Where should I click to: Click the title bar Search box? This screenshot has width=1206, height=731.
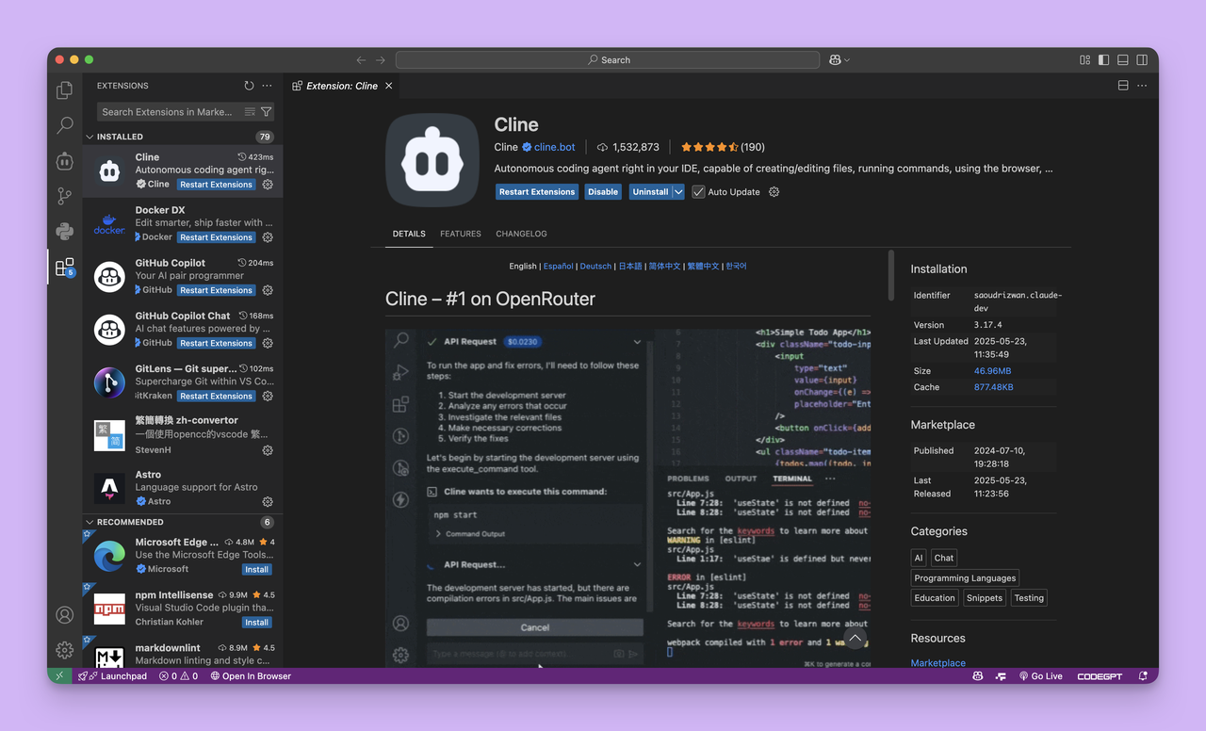(x=608, y=59)
